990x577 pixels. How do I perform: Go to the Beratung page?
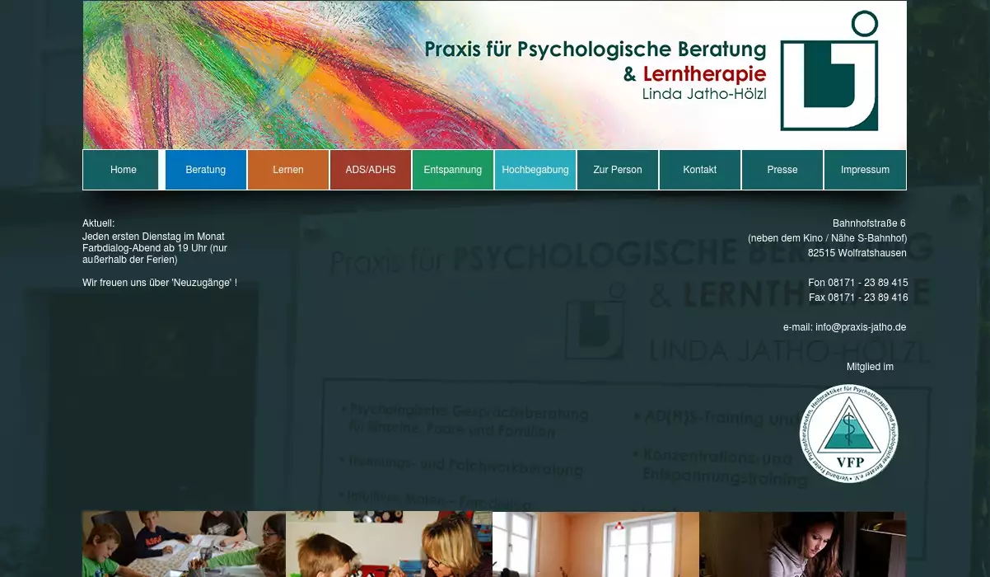[x=205, y=170]
